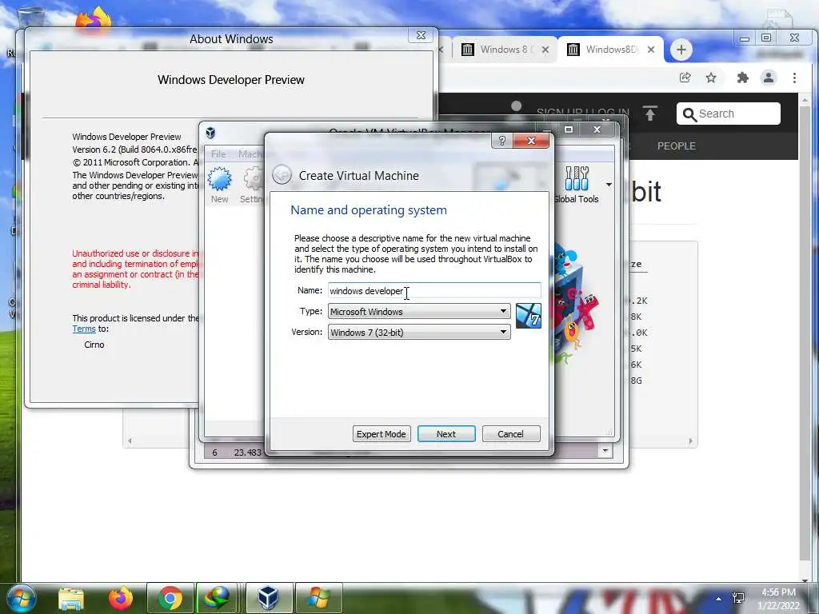Click the archive site Search field
Image resolution: width=819 pixels, height=614 pixels.
click(728, 114)
